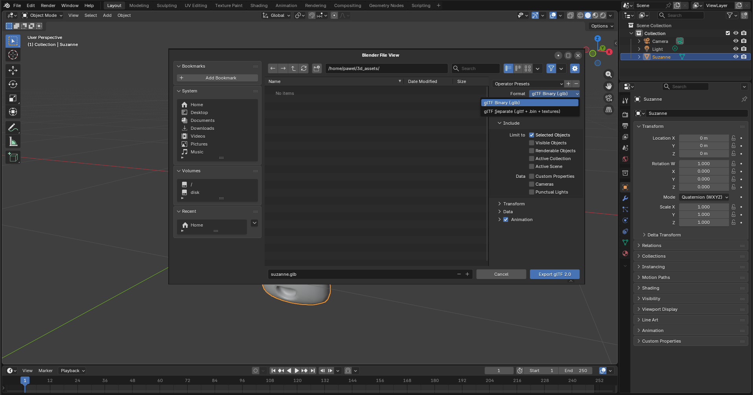The height and width of the screenshot is (395, 753).
Task: Switch to the Modeling workspace tab
Action: 139,6
